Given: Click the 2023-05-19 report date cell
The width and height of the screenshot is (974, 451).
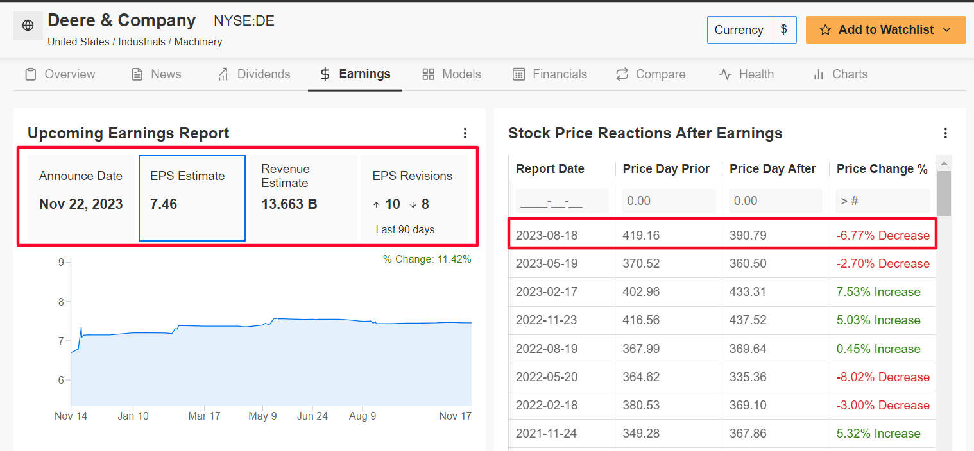Looking at the screenshot, I should click(x=547, y=264).
